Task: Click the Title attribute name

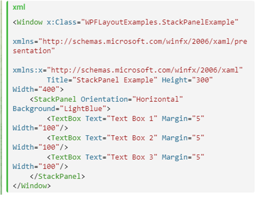Action: 57,80
